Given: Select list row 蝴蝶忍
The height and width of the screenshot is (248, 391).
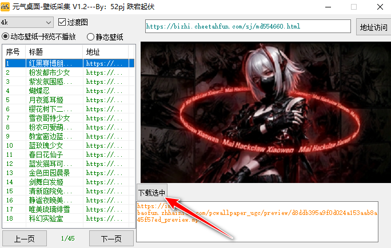Looking at the screenshot, I should pos(69,91).
